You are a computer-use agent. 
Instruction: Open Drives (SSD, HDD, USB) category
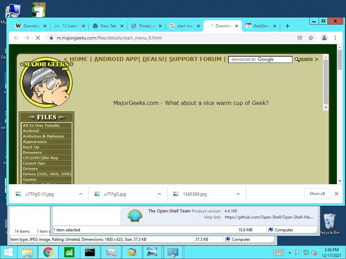(x=46, y=174)
